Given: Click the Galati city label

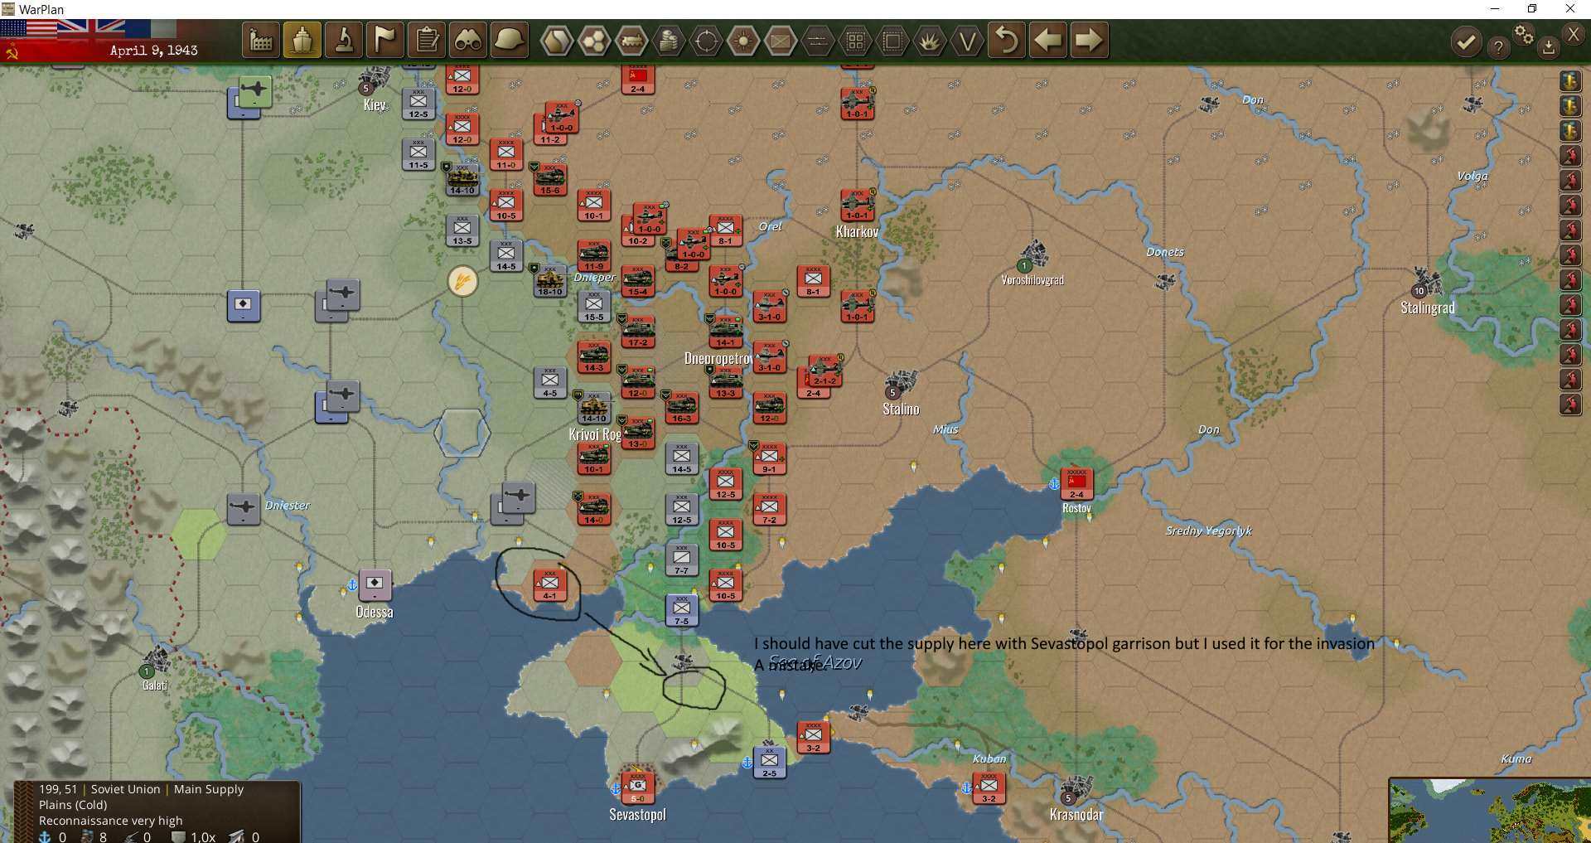Looking at the screenshot, I should point(155,686).
